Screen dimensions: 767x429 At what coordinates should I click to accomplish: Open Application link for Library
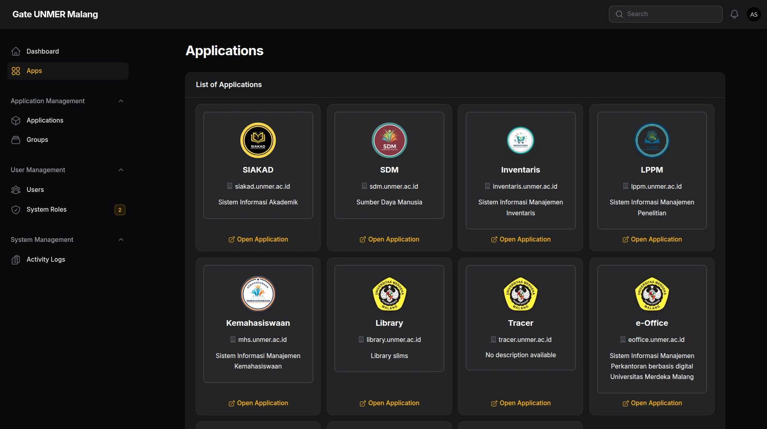click(x=389, y=403)
